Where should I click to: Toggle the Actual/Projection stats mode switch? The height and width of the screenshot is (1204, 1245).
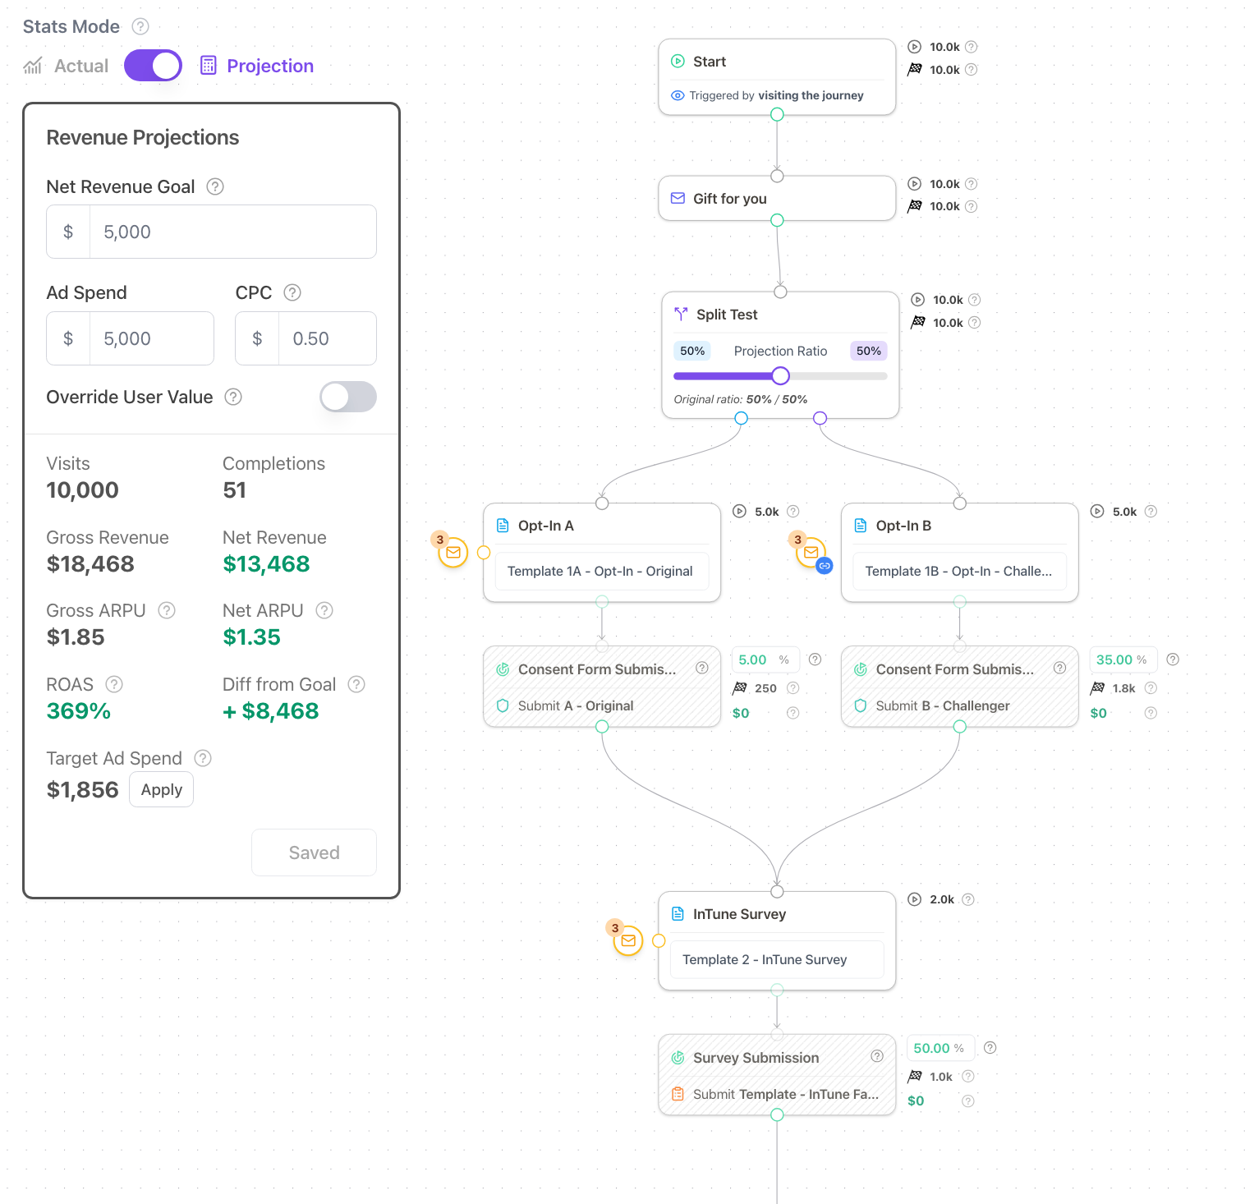(x=153, y=66)
